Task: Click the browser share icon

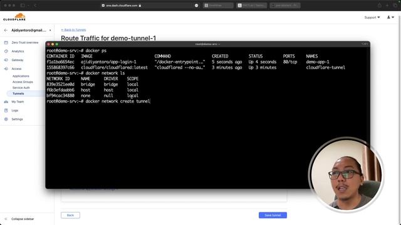Action: pyautogui.click(x=380, y=6)
